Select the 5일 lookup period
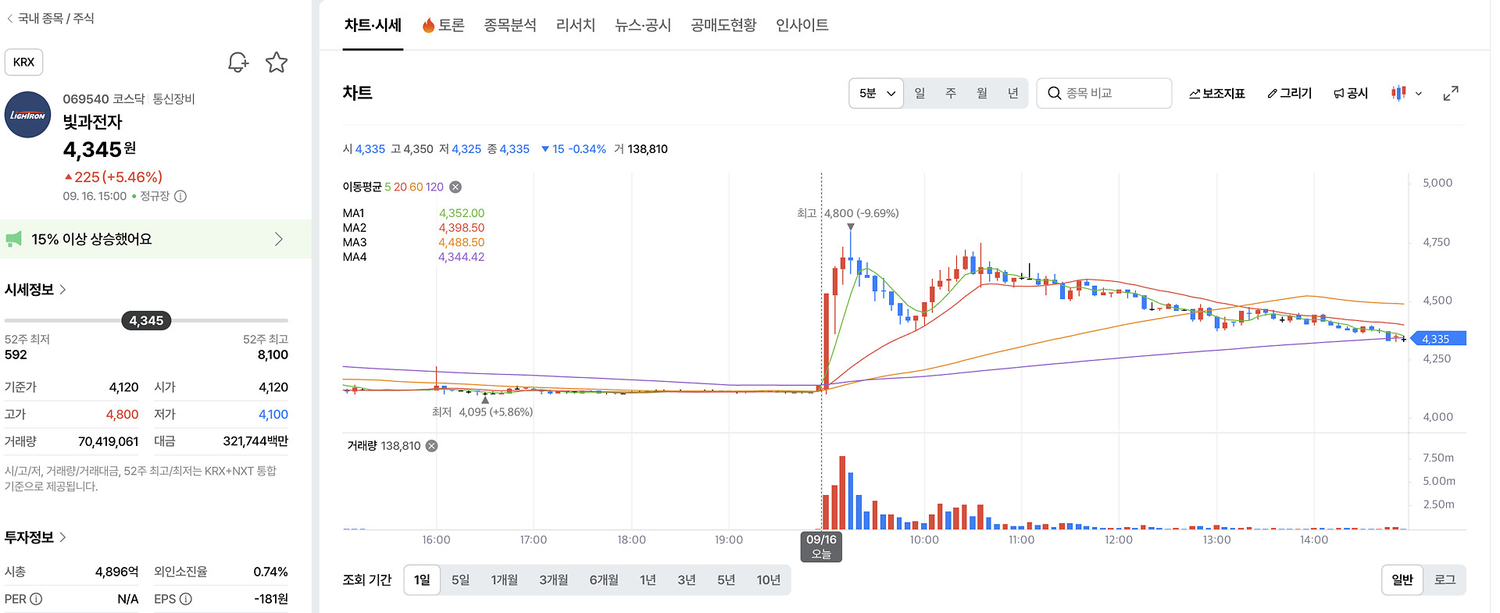This screenshot has width=1500, height=613. [460, 579]
